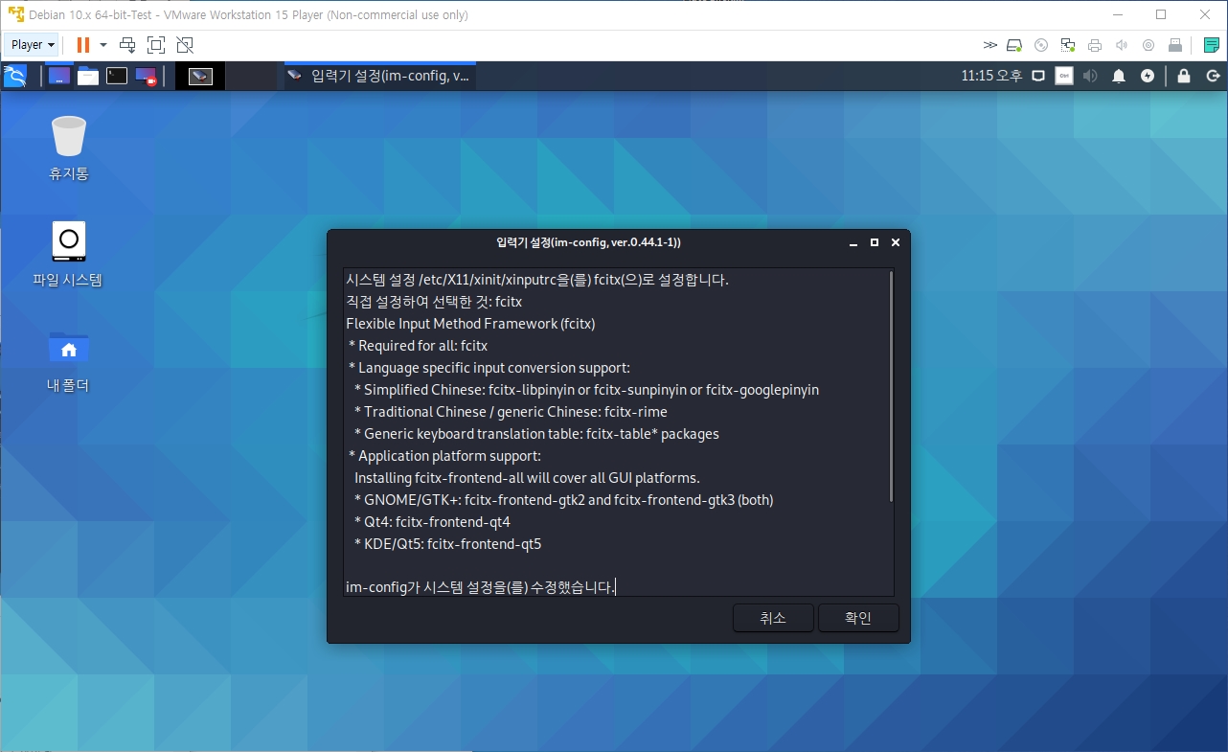Open the file manager panel launcher
Viewport: 1228px width, 752px height.
tap(88, 76)
